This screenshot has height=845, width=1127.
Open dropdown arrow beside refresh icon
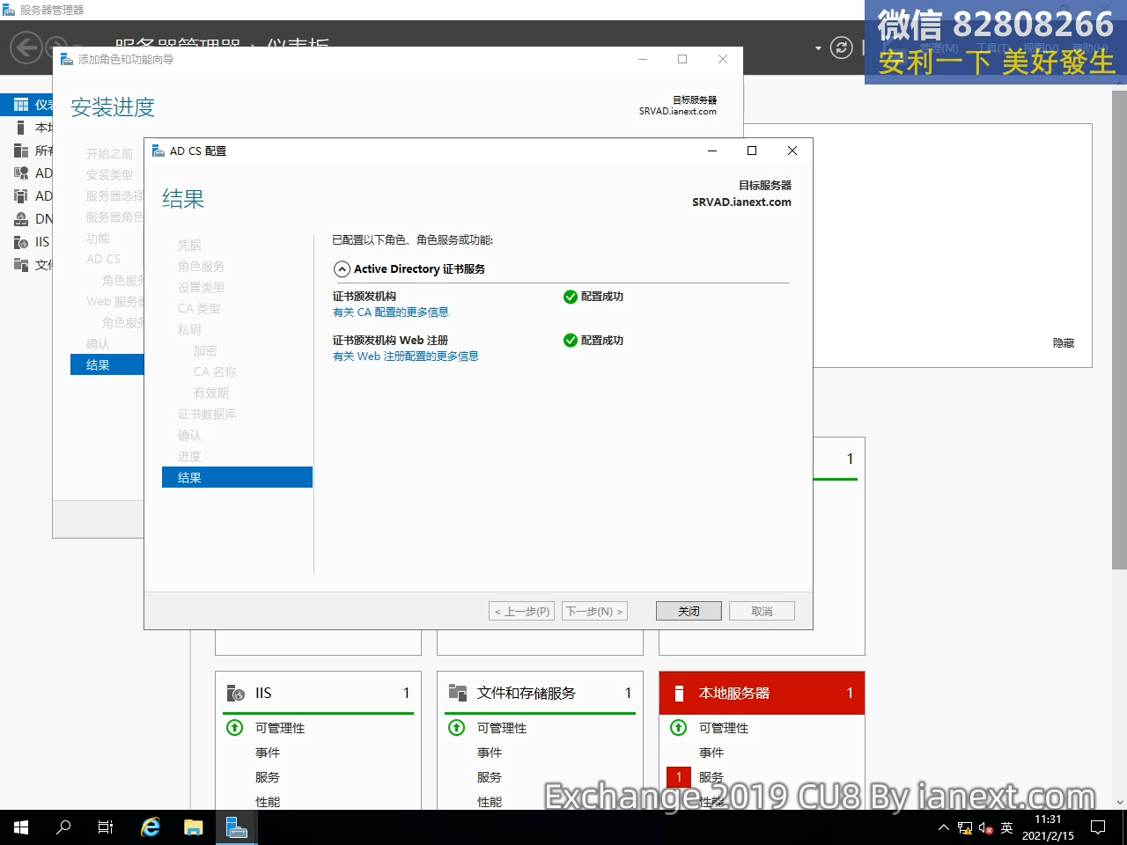pos(818,48)
